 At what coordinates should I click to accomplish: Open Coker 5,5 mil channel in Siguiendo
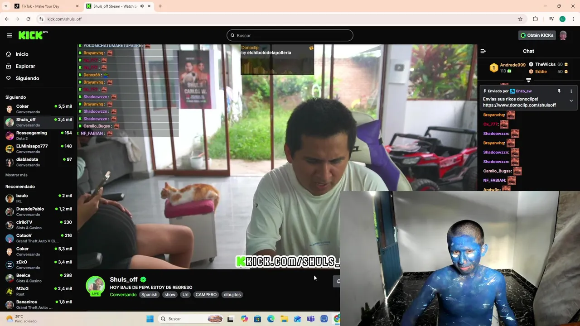pos(39,109)
